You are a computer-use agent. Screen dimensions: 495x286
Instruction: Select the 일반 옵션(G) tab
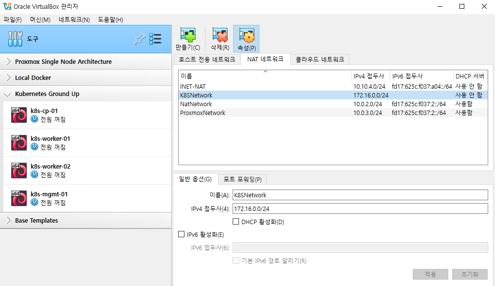tap(195, 179)
